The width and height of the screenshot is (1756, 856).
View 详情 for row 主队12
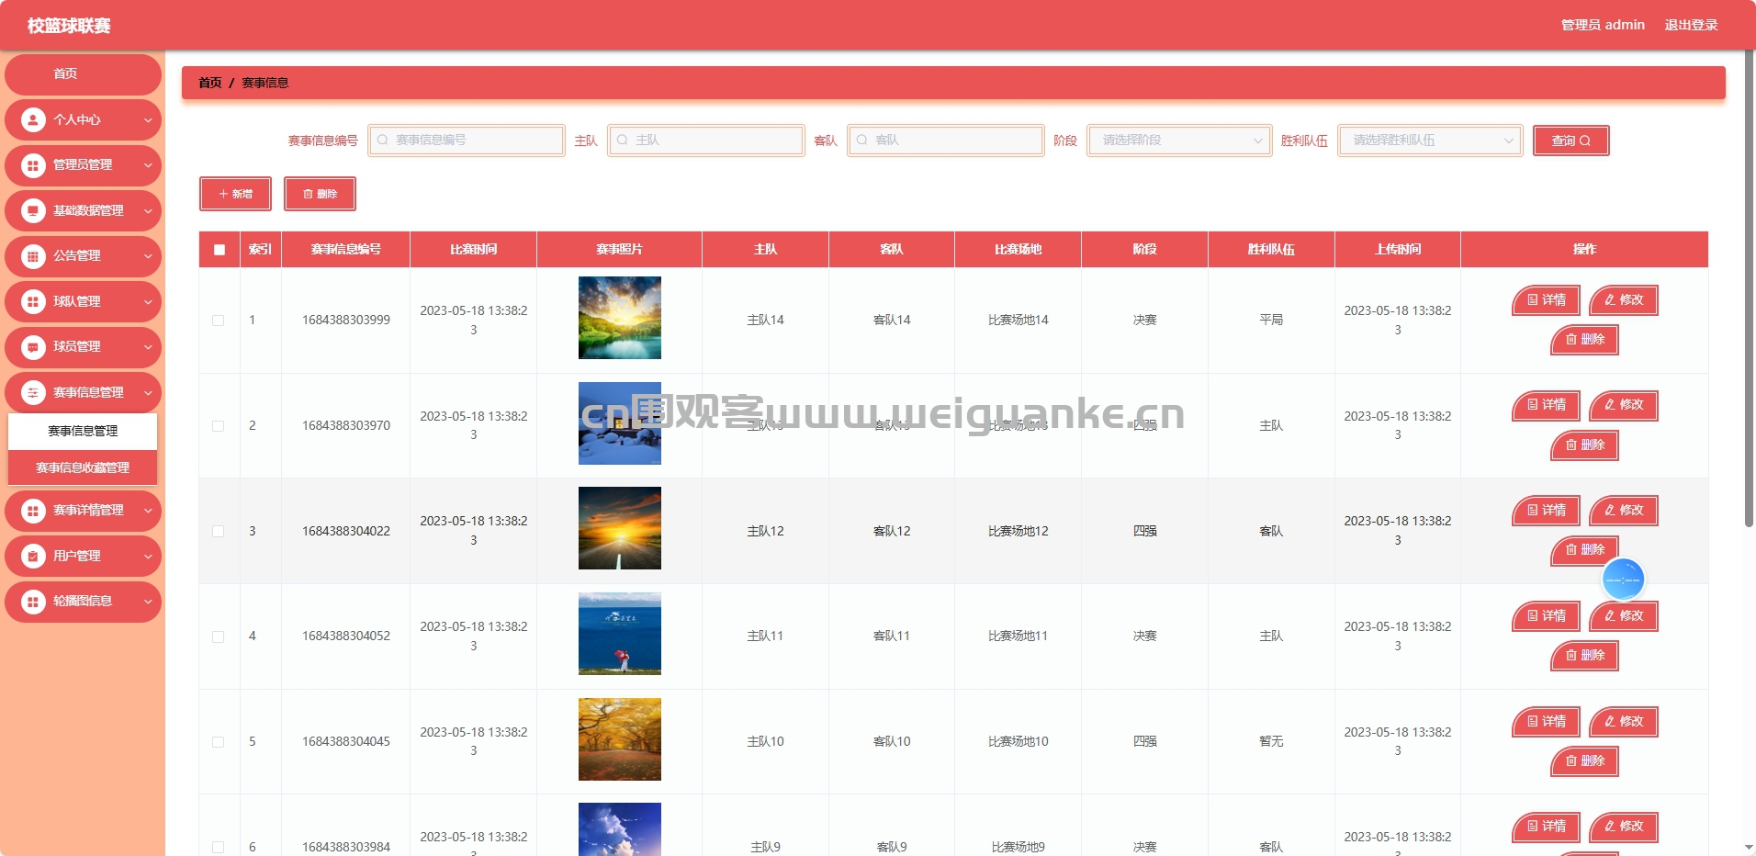[x=1546, y=511]
